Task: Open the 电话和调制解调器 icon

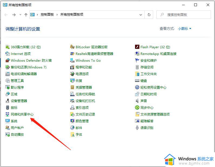Action: (7, 74)
